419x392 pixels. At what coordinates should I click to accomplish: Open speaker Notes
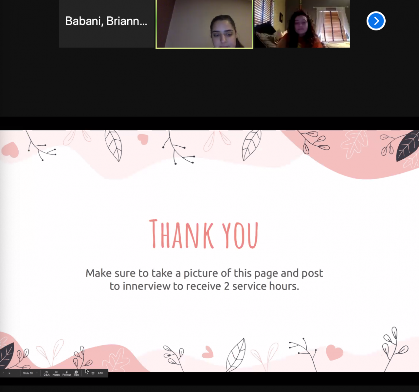pyautogui.click(x=56, y=373)
